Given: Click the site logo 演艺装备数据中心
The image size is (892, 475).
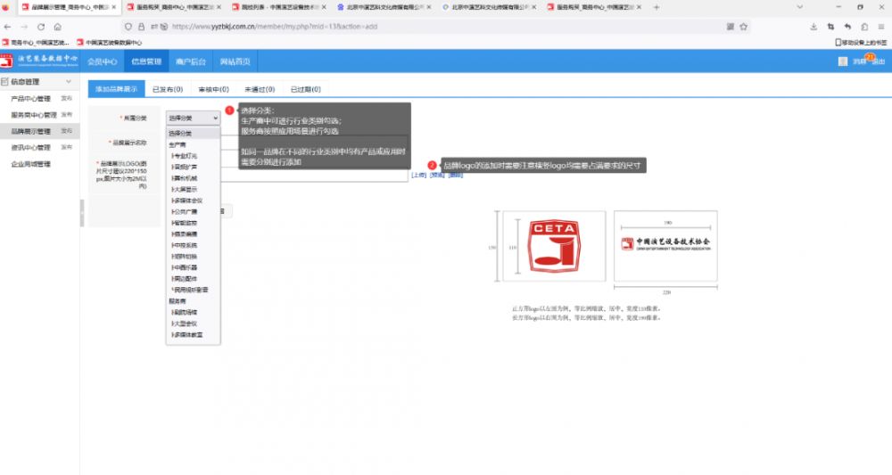Looking at the screenshot, I should pos(40,61).
